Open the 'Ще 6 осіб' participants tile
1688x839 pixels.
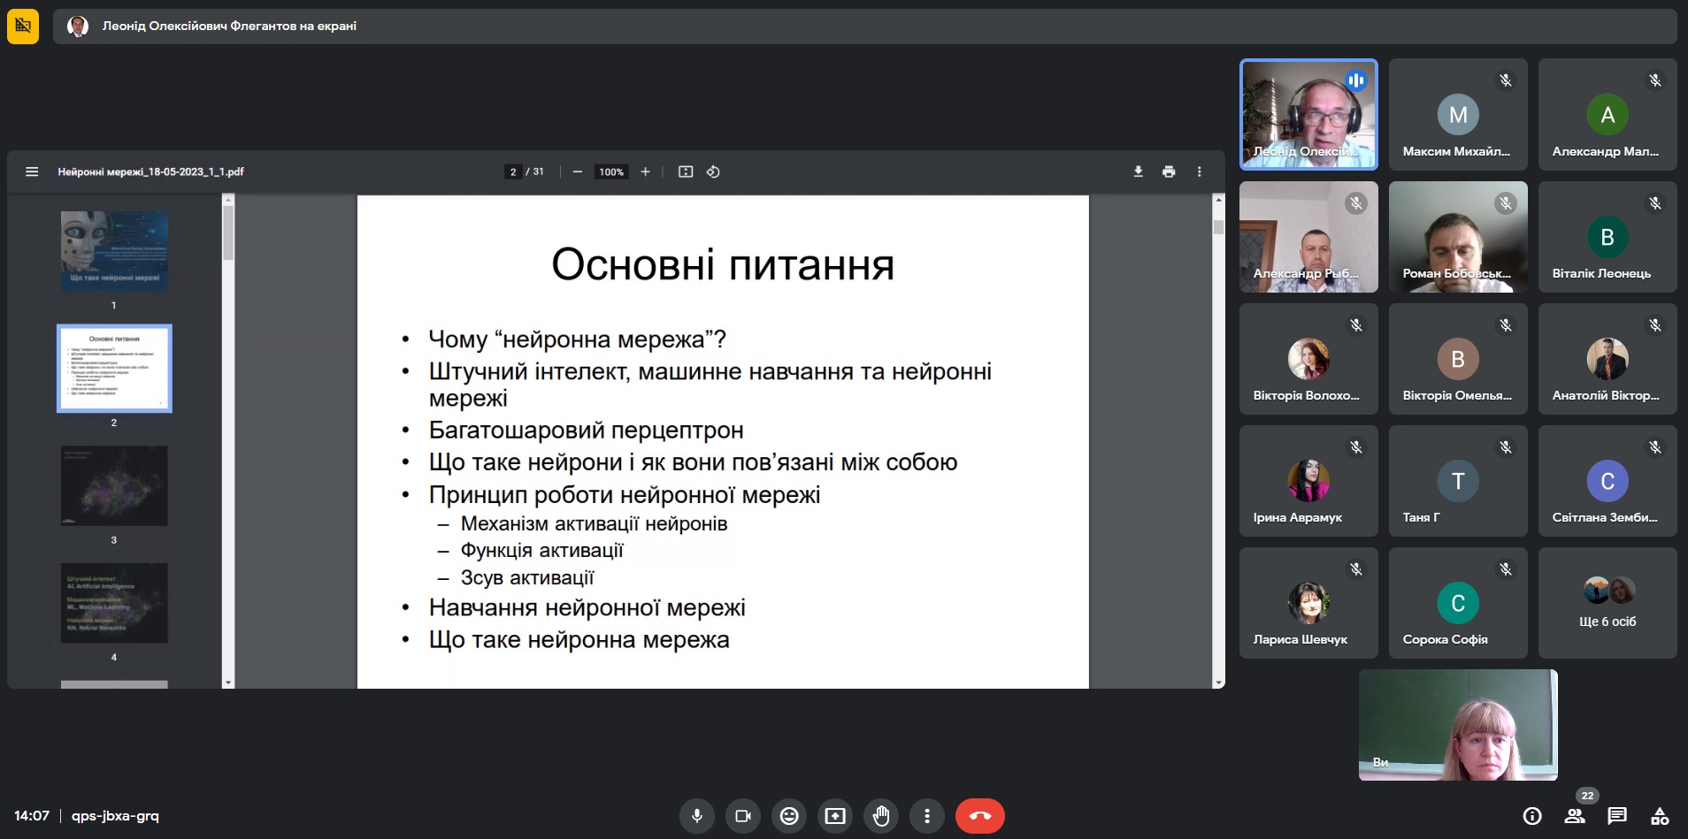[1607, 602]
